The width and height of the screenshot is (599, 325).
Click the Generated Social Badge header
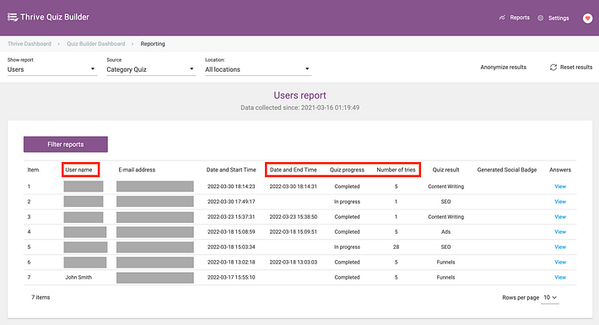pos(507,170)
